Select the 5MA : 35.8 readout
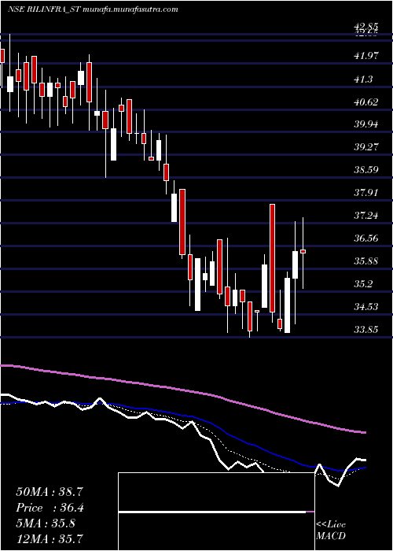Image resolution: width=393 pixels, height=551 pixels. coord(46,523)
